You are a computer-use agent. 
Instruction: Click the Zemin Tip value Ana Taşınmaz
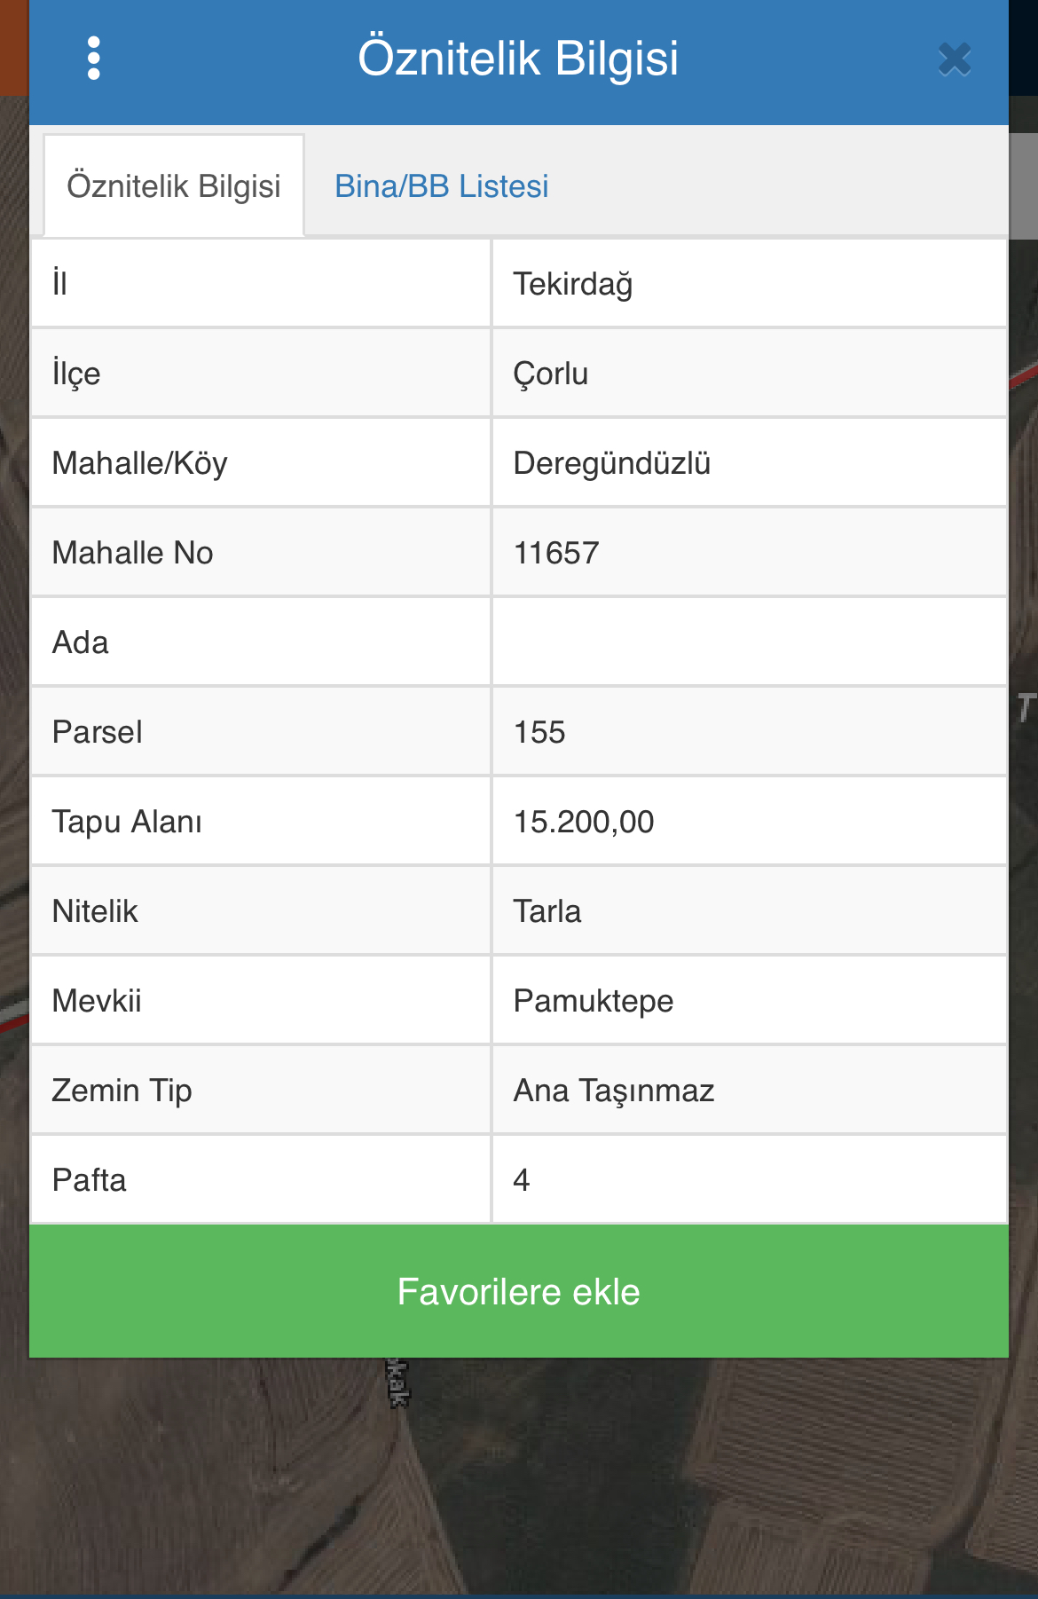click(x=614, y=1091)
